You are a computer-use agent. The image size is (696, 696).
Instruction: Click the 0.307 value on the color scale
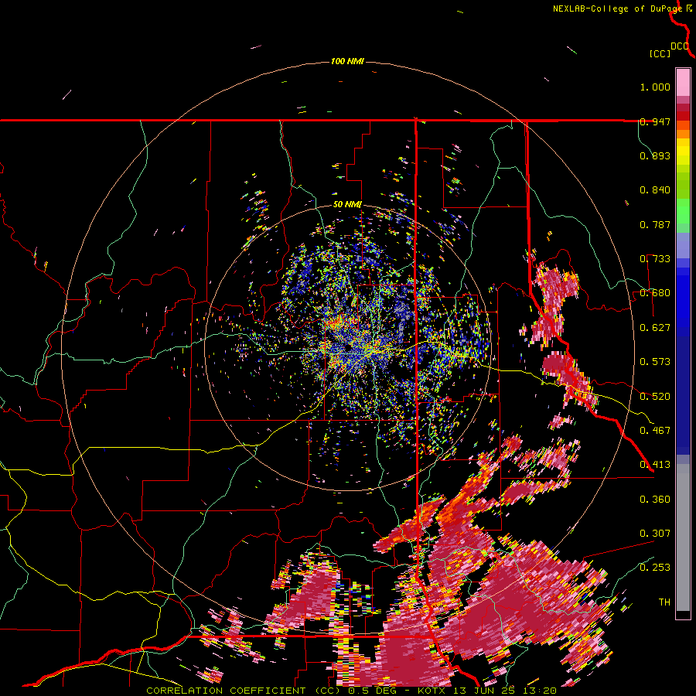click(655, 533)
